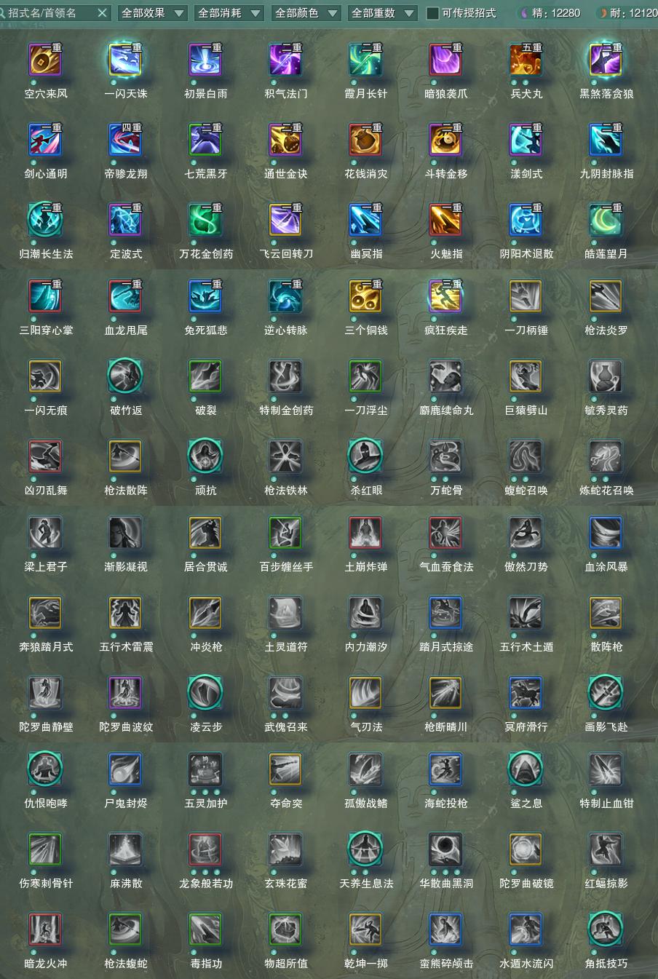Click the 斗转金移 skill icon
Viewport: 658px width, 979px height.
(445, 140)
